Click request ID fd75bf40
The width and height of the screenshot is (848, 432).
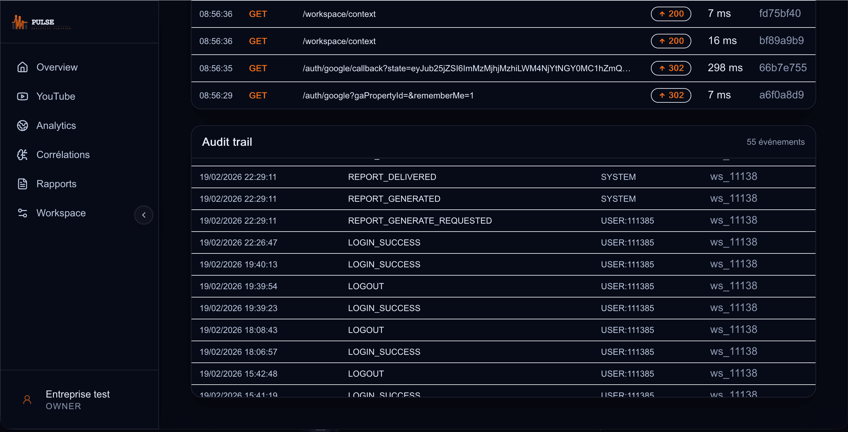click(x=780, y=14)
